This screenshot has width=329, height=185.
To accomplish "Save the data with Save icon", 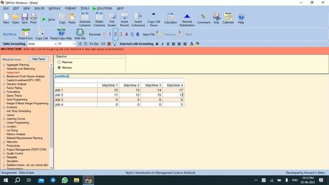I will [x=25, y=18].
